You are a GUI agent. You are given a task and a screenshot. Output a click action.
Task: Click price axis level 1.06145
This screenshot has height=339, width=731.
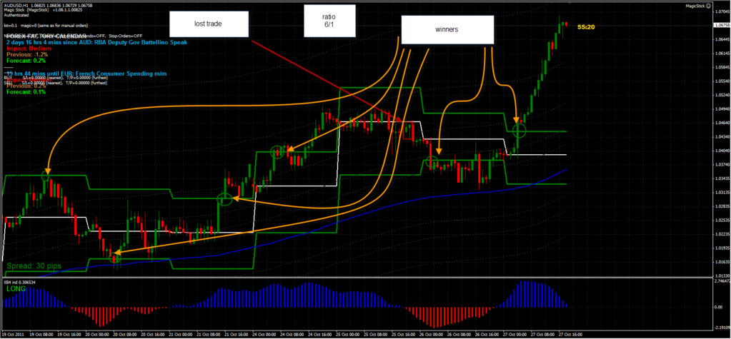click(x=721, y=54)
